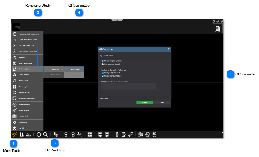
Task: Select the No Discrepancy found radio button
Action: point(103,61)
